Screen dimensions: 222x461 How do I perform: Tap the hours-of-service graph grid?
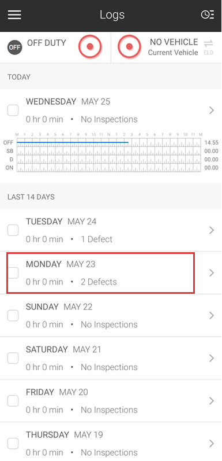point(109,155)
